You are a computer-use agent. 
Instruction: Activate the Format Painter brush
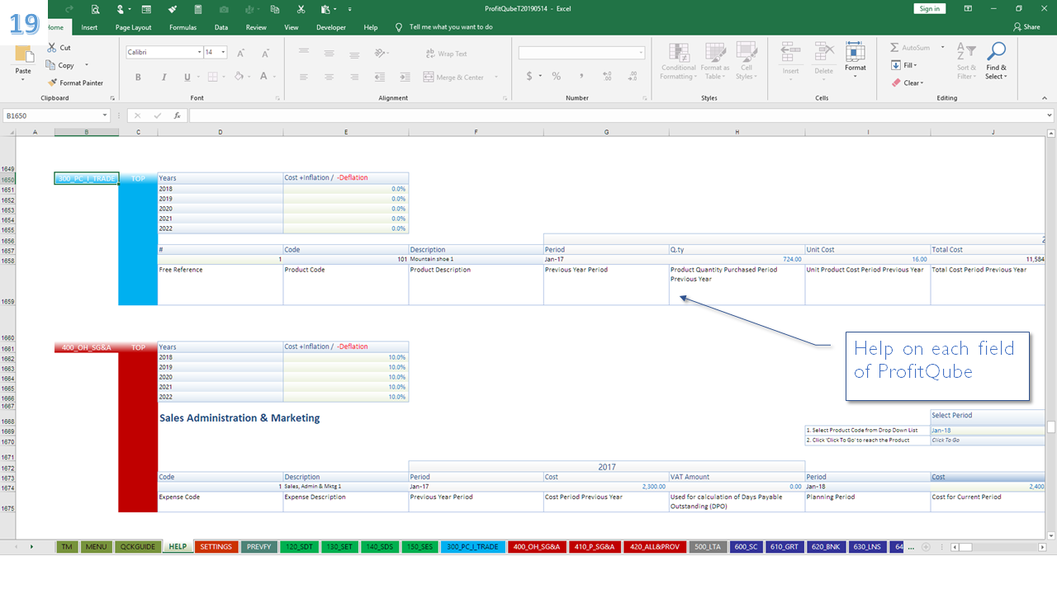[x=53, y=82]
